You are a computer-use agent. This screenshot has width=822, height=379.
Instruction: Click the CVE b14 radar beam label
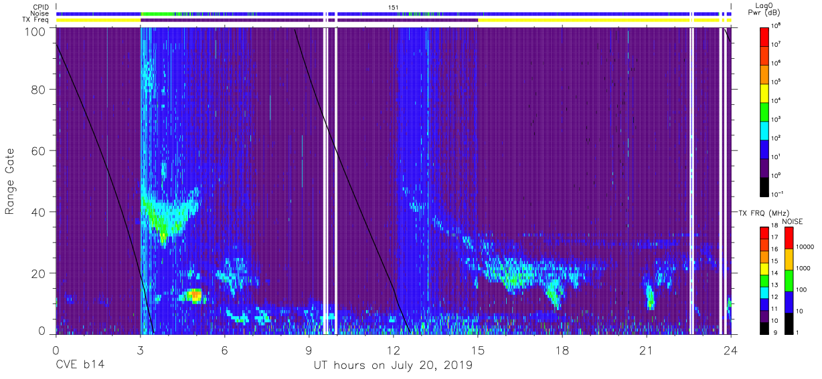[x=80, y=366]
